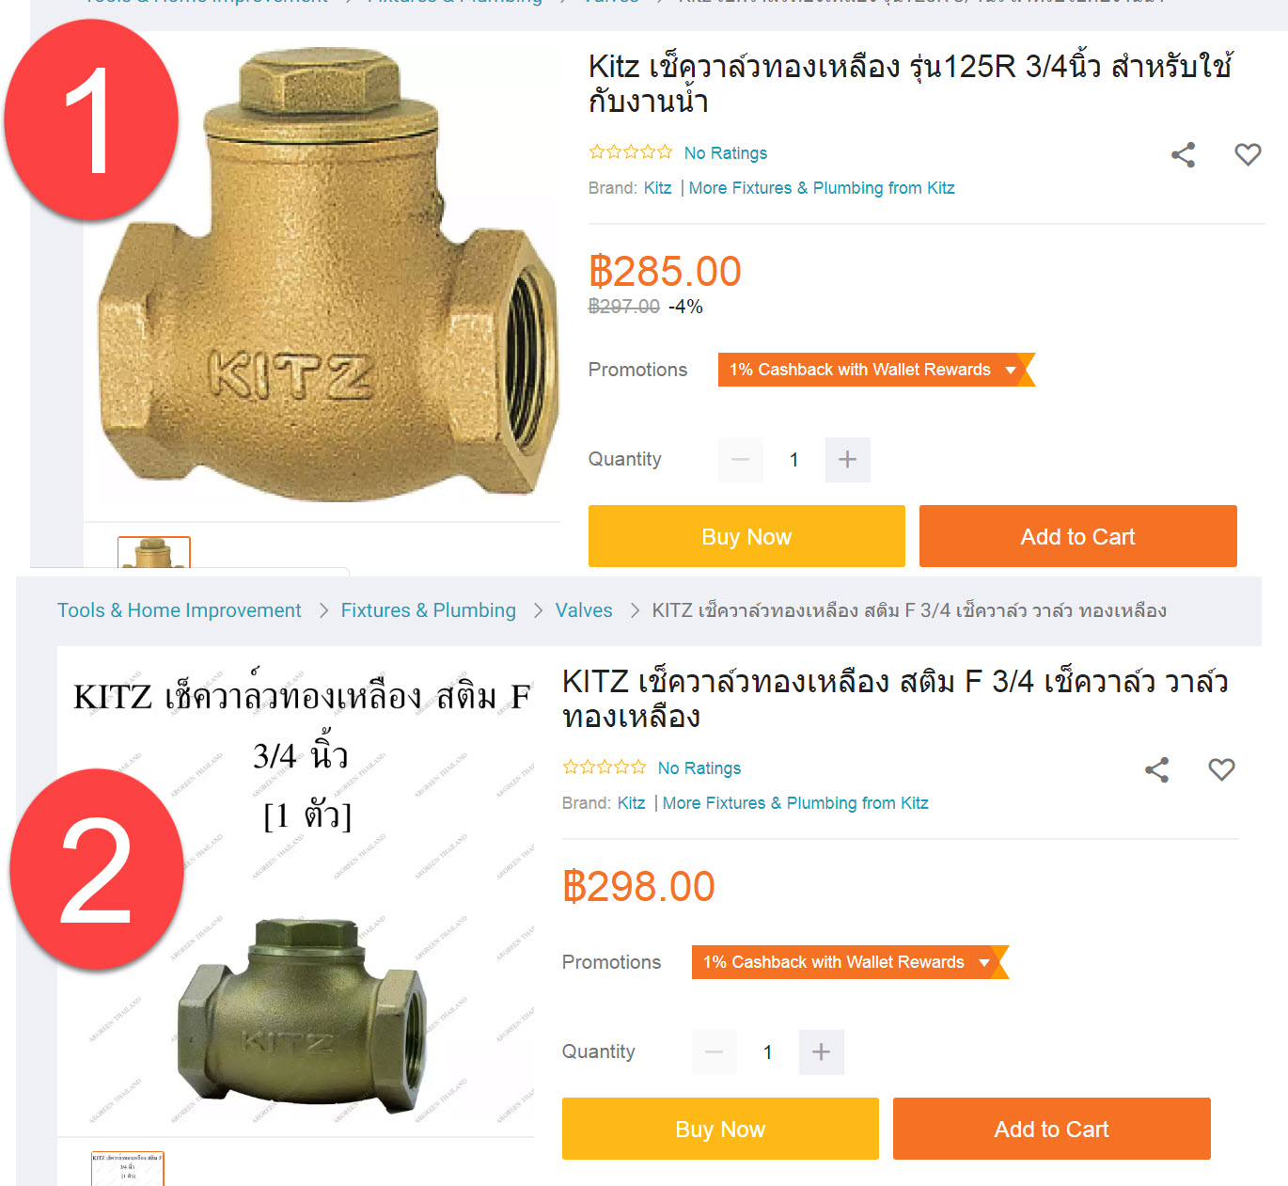Click wishlist heart of ฿298 product
The height and width of the screenshot is (1186, 1288).
click(1221, 769)
